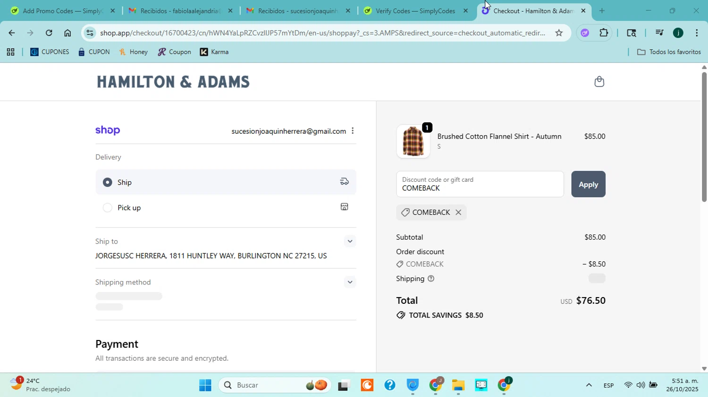The width and height of the screenshot is (708, 397).
Task: Open weather widget showing 24°C
Action: 40,385
